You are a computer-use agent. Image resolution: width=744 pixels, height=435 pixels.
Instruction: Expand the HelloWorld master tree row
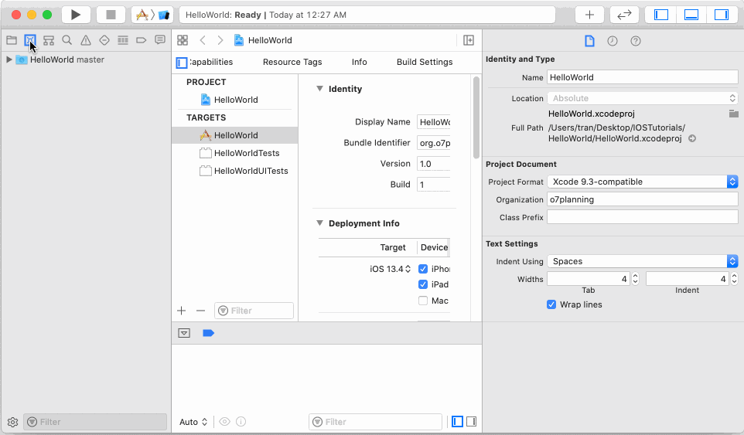[x=9, y=59]
